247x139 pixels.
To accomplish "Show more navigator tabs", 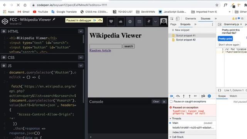I will point(195,24).
